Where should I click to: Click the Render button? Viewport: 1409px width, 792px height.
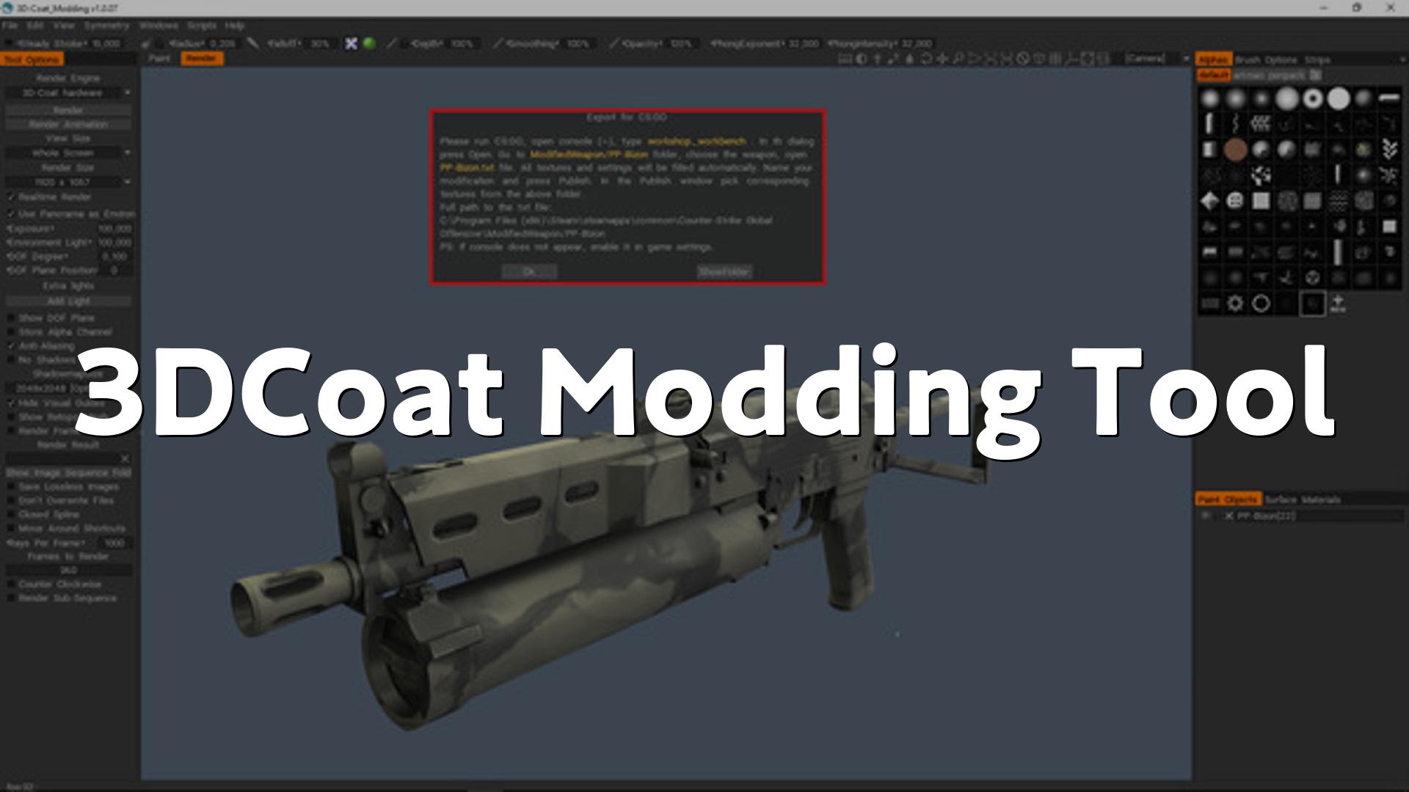click(x=68, y=110)
